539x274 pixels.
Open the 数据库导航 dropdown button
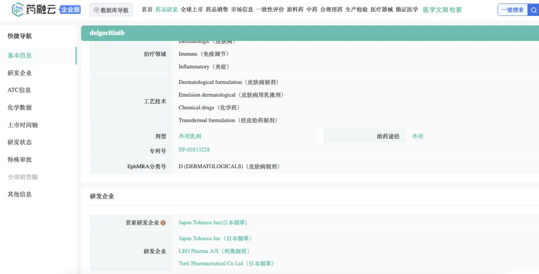(111, 10)
